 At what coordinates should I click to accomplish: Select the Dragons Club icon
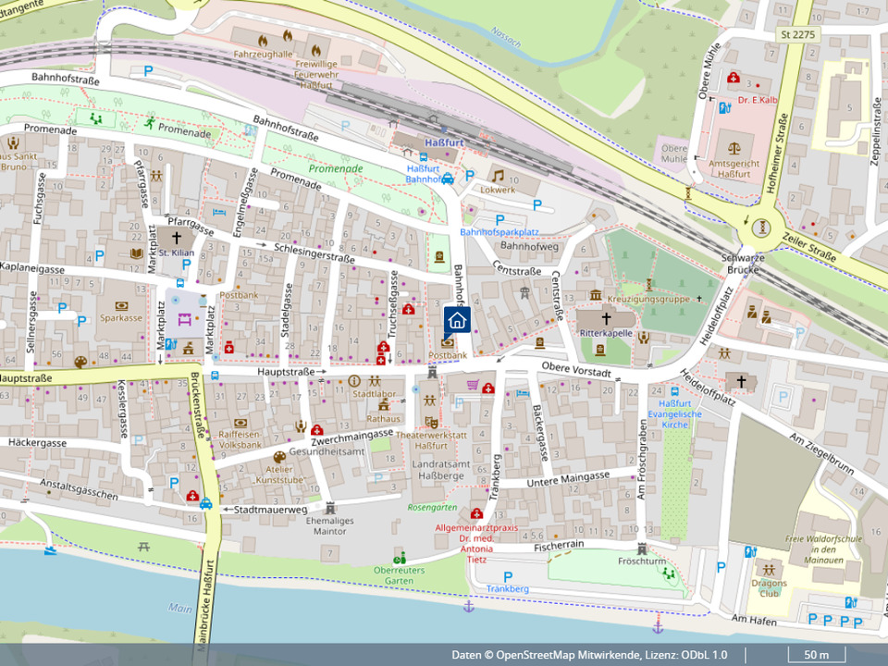pos(769,568)
